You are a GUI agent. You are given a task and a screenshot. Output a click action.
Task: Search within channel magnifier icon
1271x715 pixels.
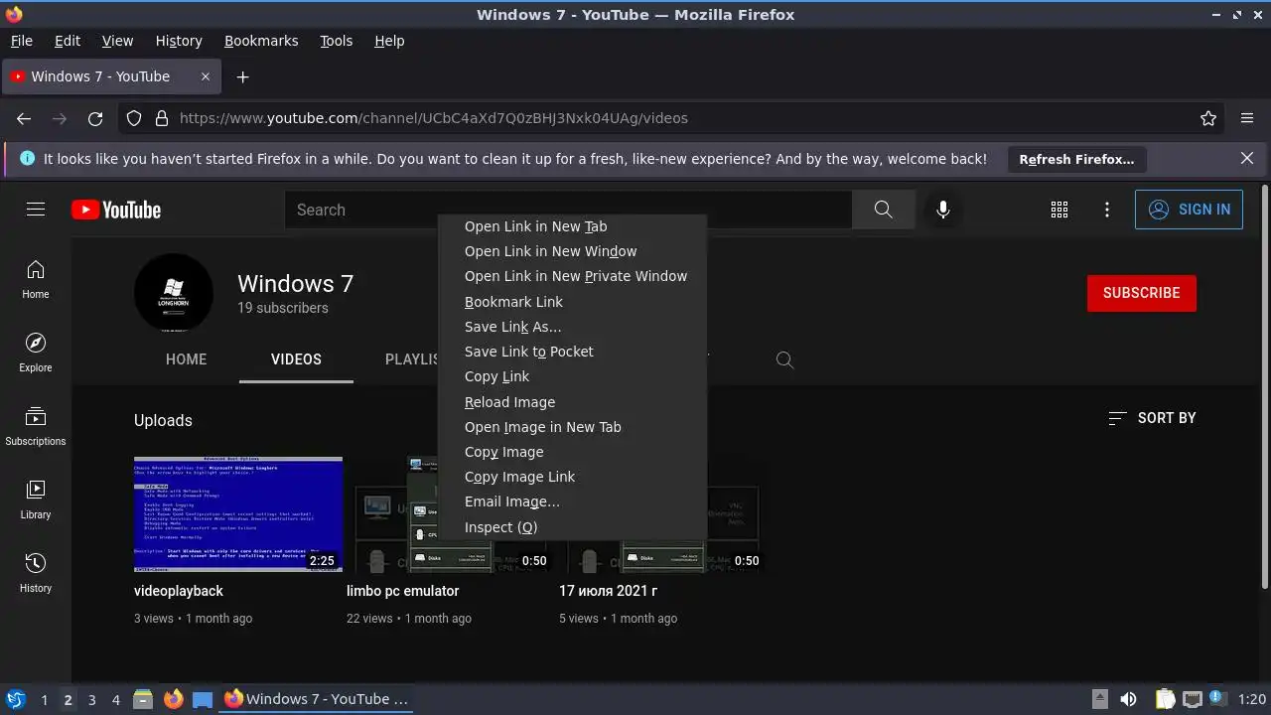[x=784, y=359]
